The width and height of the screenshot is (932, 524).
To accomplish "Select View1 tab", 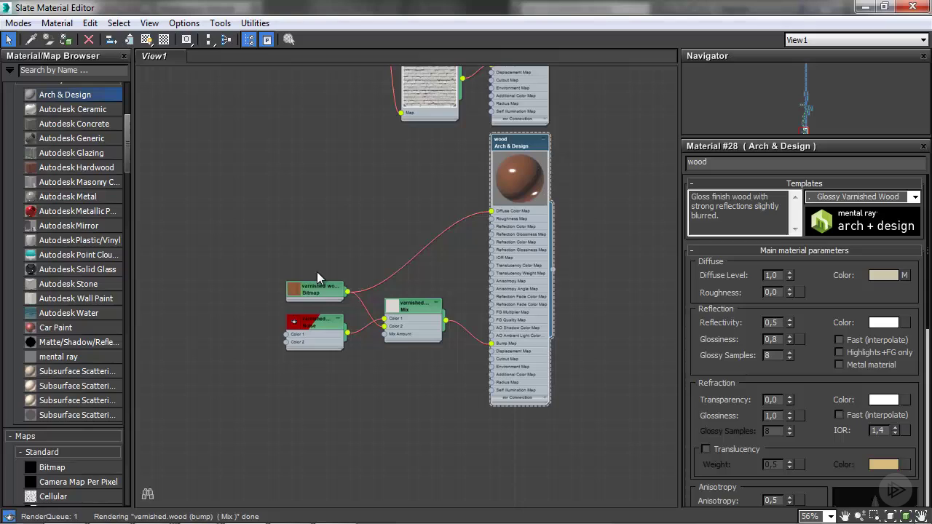I will pos(154,56).
